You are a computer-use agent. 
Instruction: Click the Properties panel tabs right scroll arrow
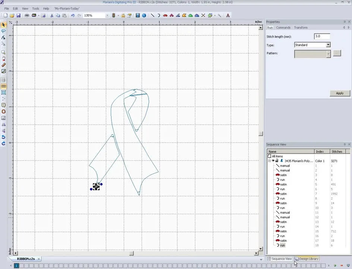(x=349, y=27)
